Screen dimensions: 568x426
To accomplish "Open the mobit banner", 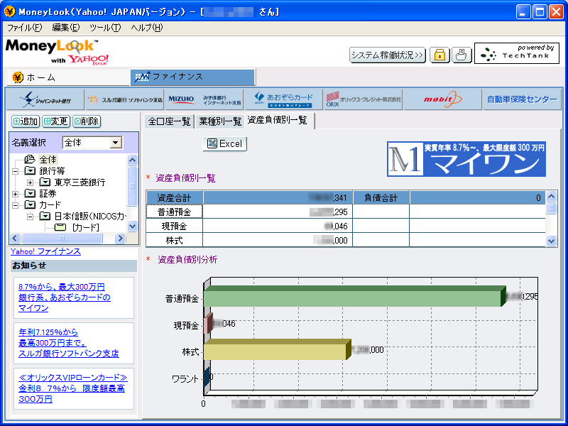I will [442, 99].
